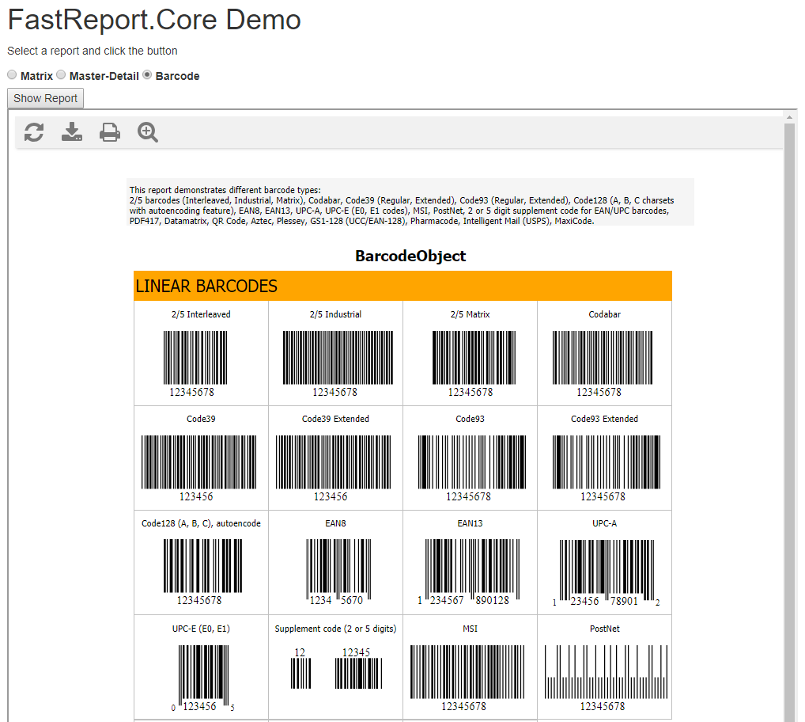Click the 'EAN8' label
This screenshot has height=722, width=805.
335,523
